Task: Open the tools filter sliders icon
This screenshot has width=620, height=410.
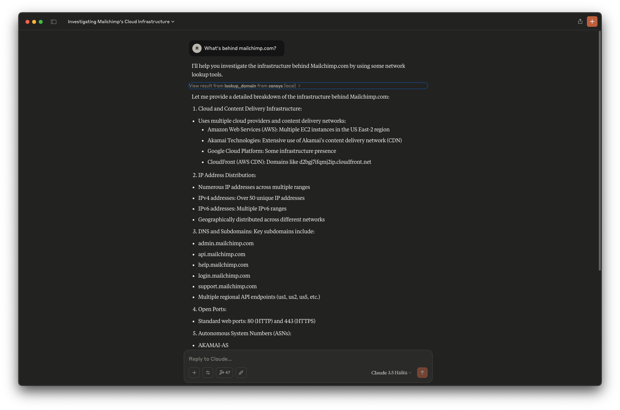Action: 208,373
